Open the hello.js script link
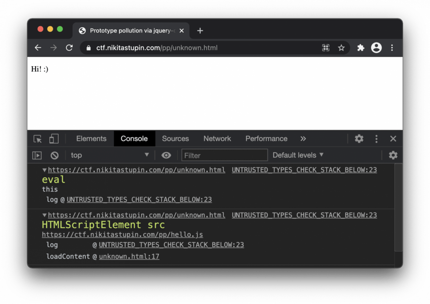Screen dimensions: 430x304 click(122, 235)
